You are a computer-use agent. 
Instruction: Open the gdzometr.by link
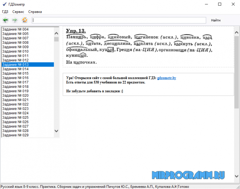167,78
